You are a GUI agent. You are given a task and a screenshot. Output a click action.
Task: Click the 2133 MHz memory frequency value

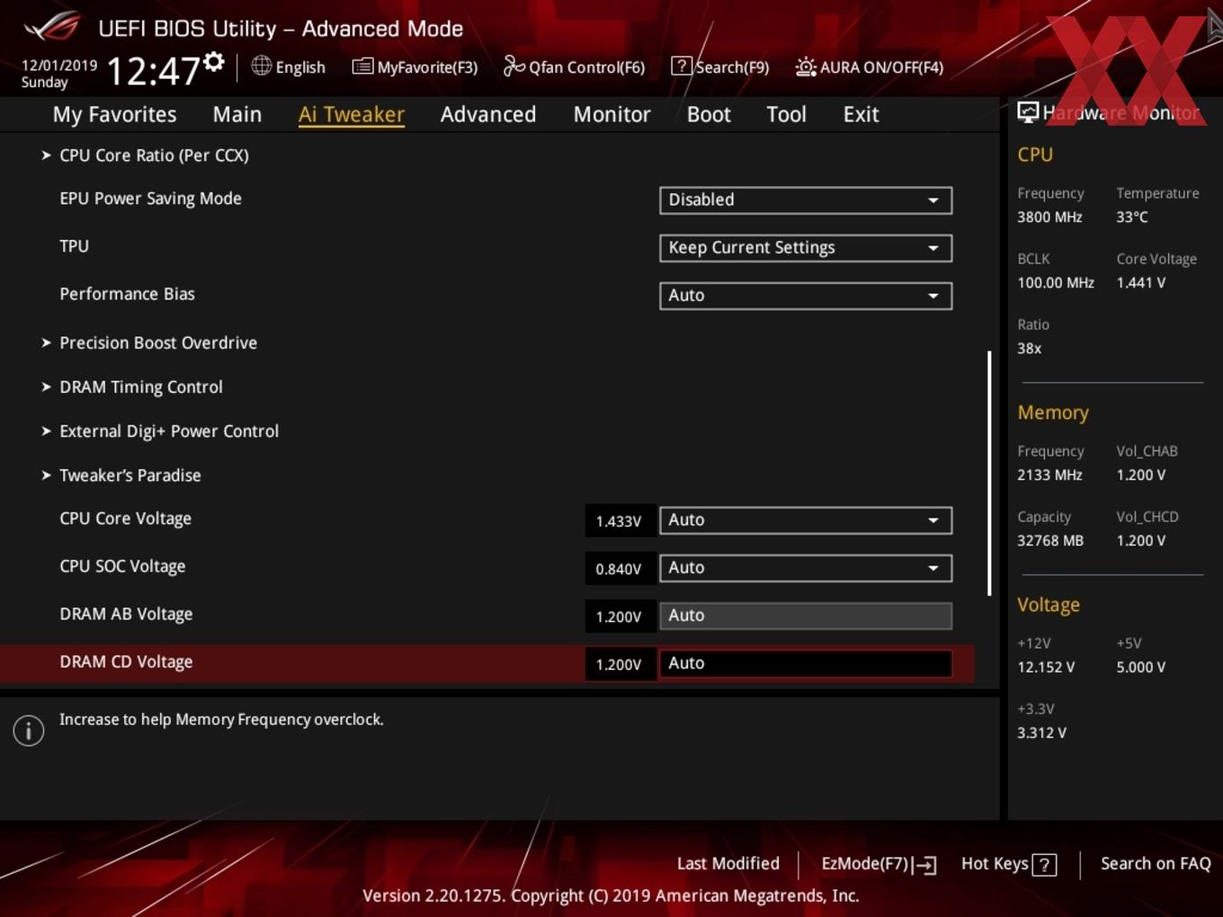pos(1049,475)
